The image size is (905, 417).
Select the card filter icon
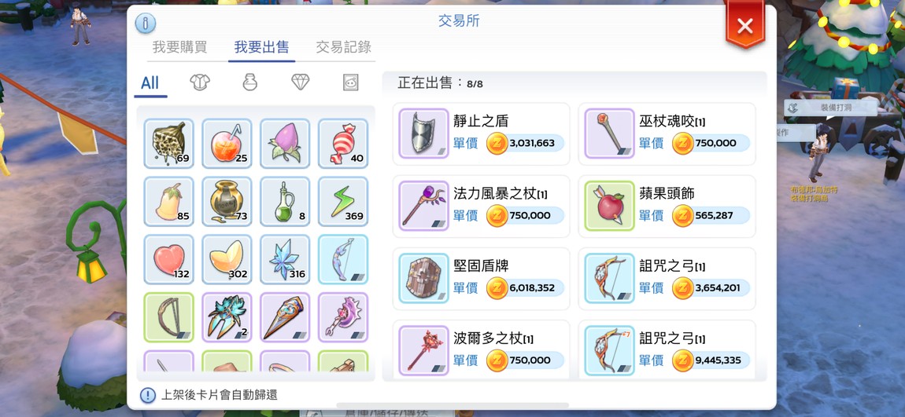(350, 82)
